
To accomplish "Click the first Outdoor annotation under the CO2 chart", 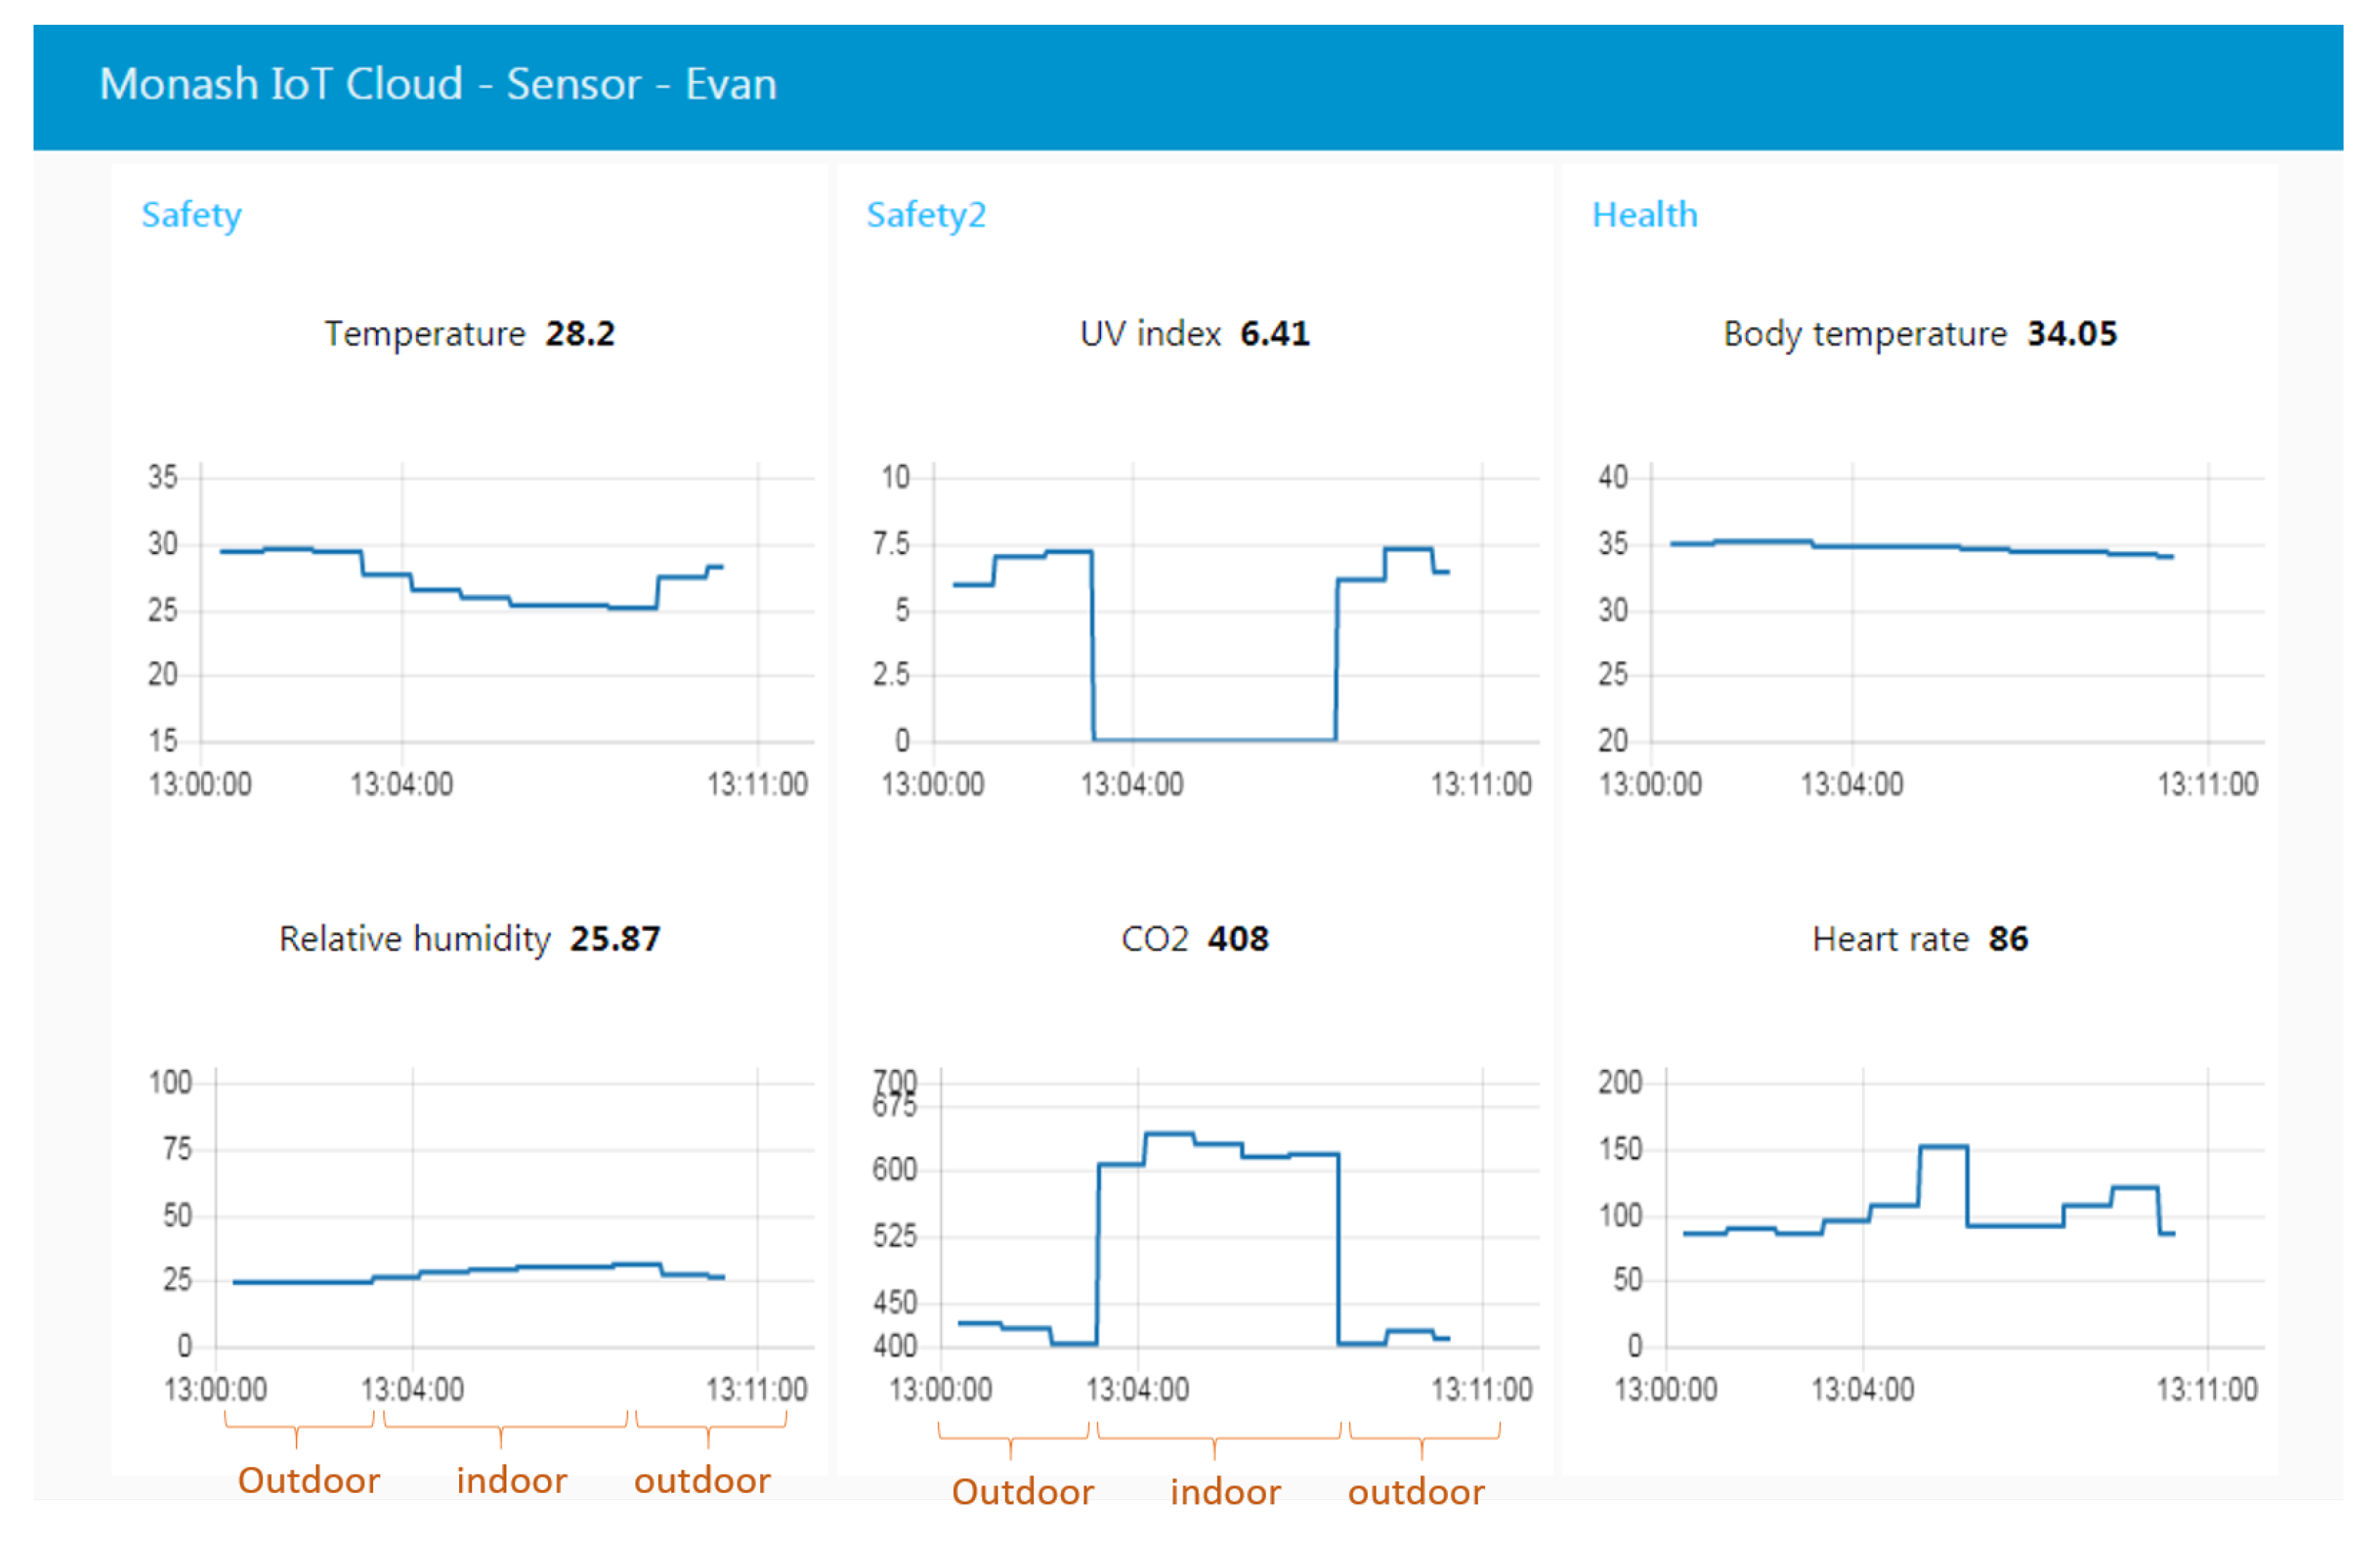I will point(1022,1491).
